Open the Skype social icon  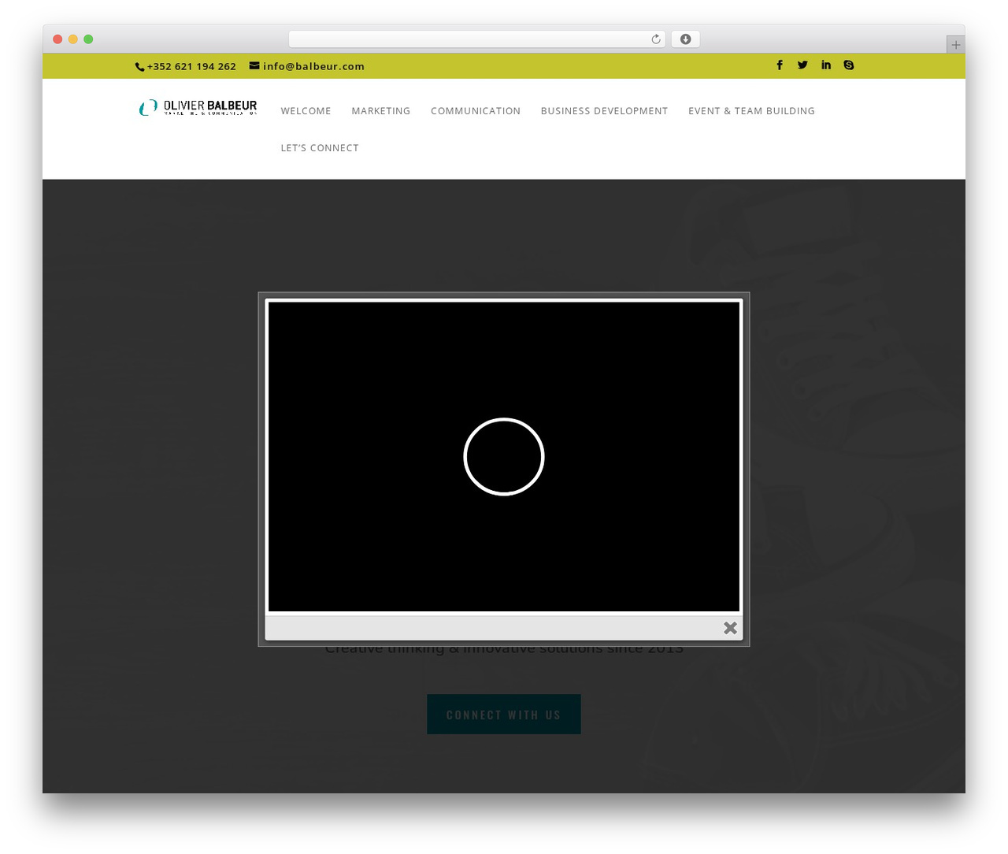tap(849, 65)
